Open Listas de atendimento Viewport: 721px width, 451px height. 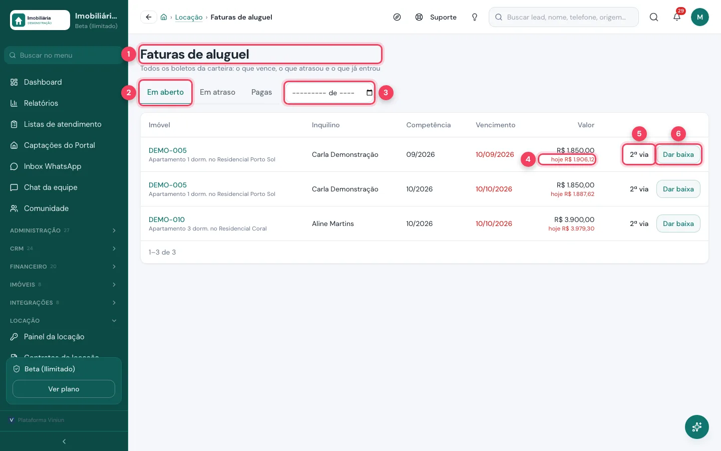pos(64,124)
